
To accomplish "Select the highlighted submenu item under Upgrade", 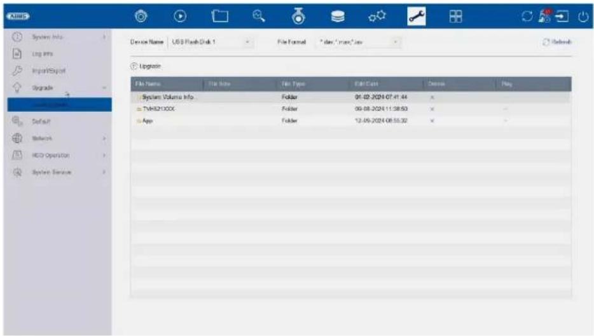I will pos(60,104).
